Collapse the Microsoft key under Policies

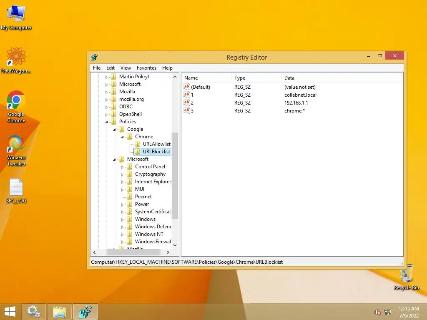click(114, 160)
